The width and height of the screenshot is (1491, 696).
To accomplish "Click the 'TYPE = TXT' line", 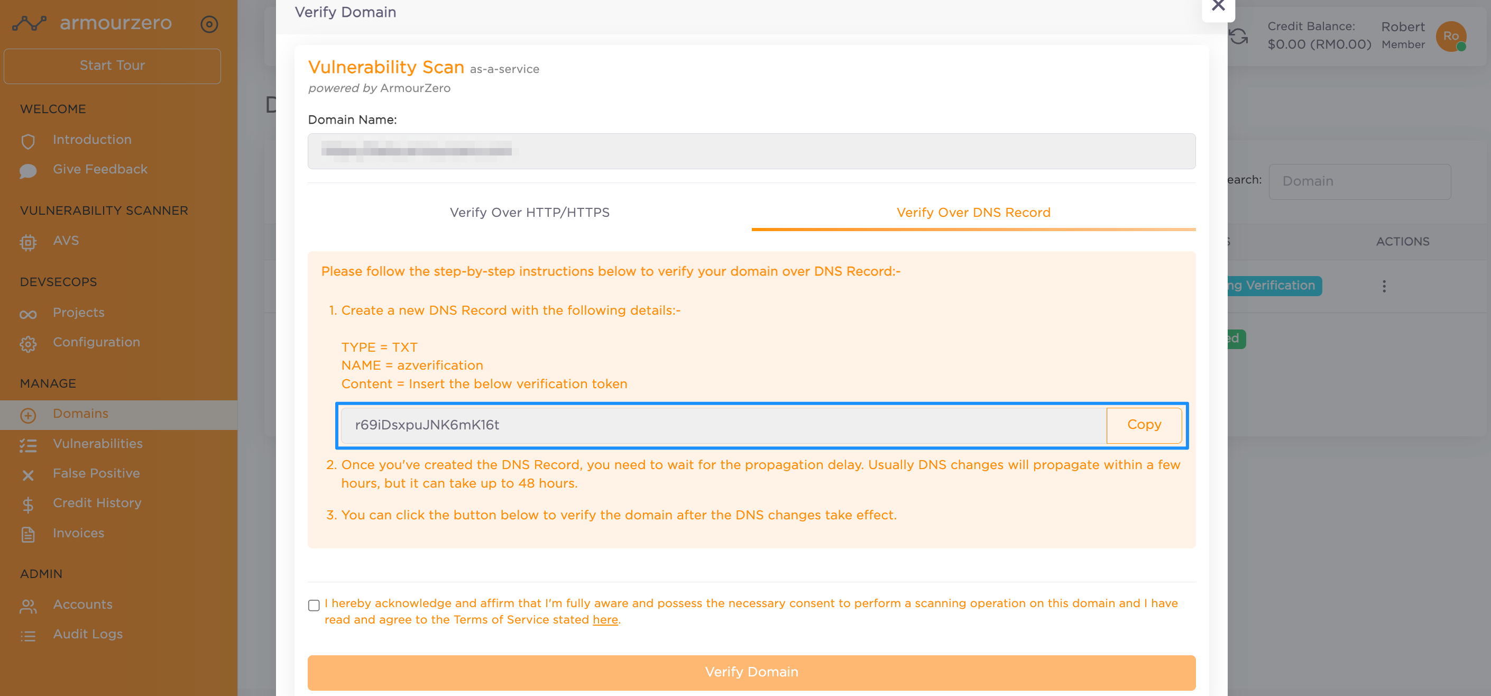I will (x=379, y=347).
